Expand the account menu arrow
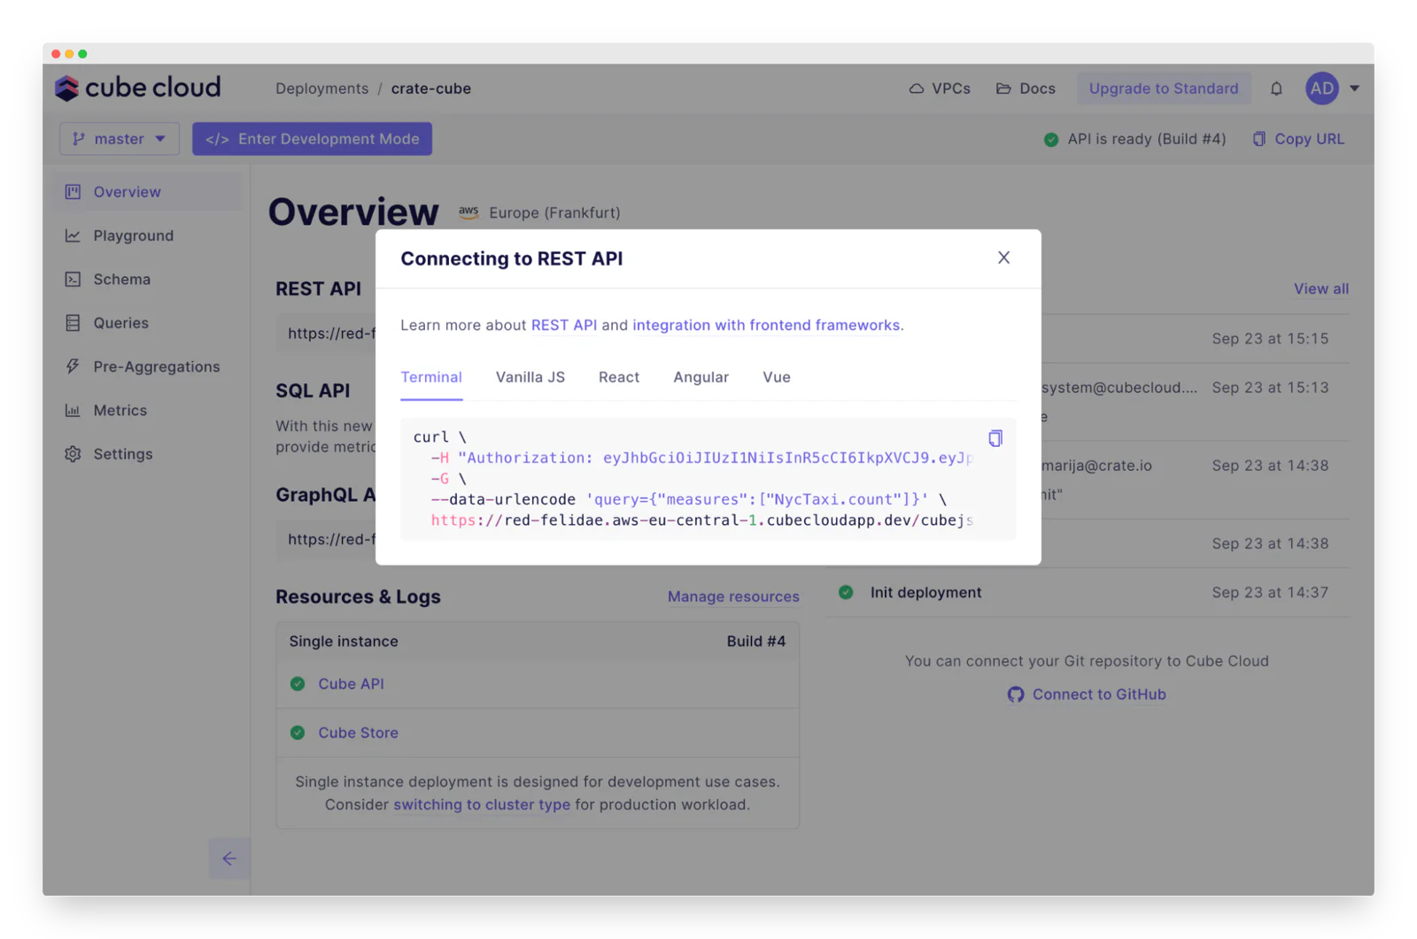The image size is (1417, 939). (1354, 89)
